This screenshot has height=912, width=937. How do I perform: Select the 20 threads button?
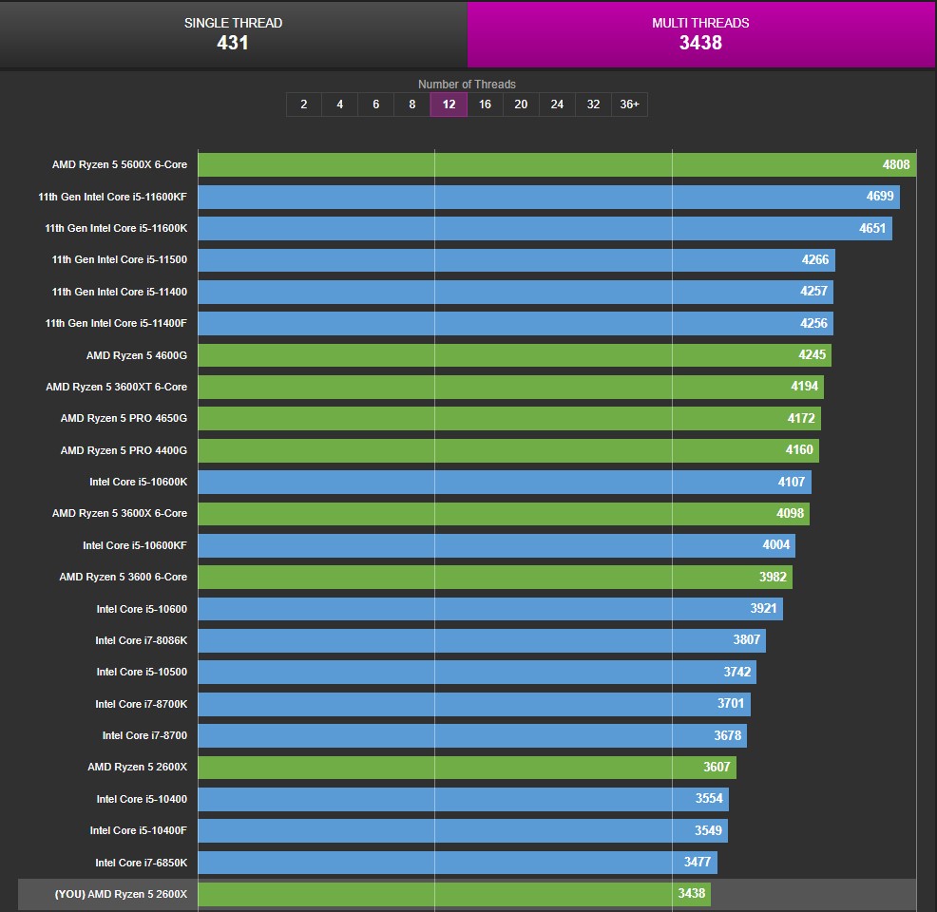click(x=521, y=104)
